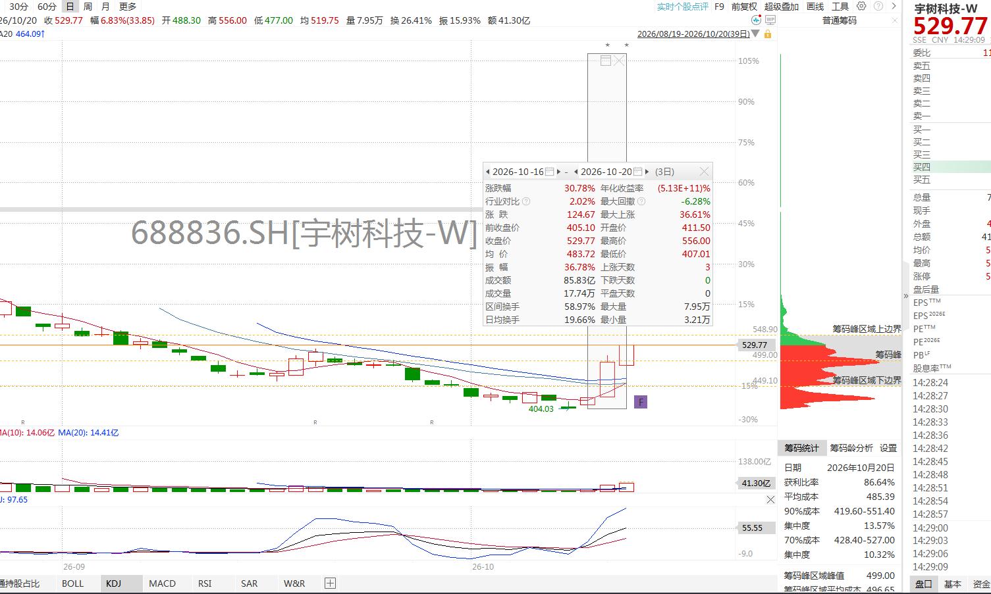This screenshot has width=991, height=594.
Task: Select the RSI indicator tab
Action: click(205, 583)
